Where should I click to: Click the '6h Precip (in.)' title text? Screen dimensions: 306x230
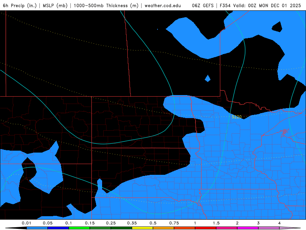[20, 5]
